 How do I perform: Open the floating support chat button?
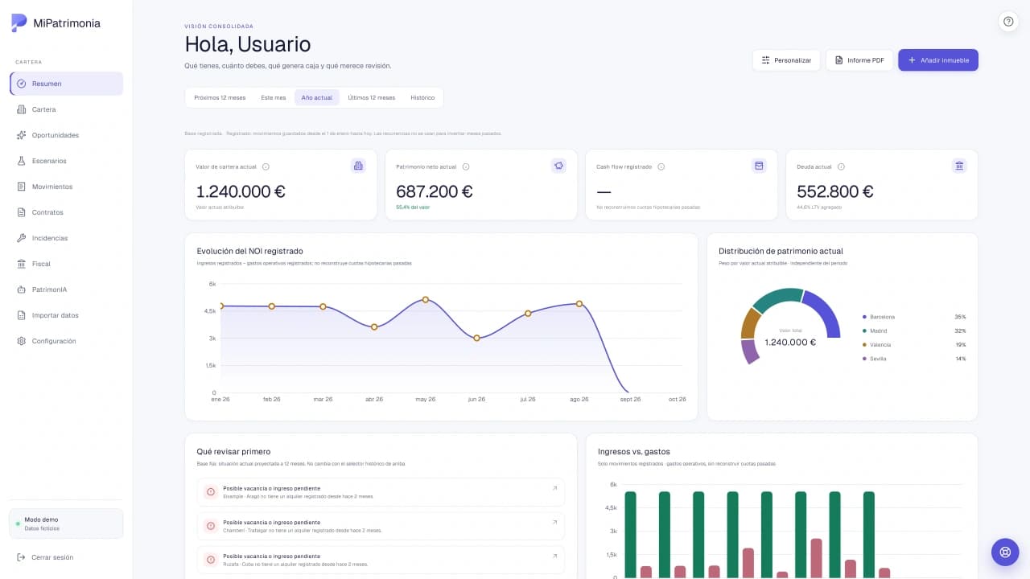(x=1005, y=552)
